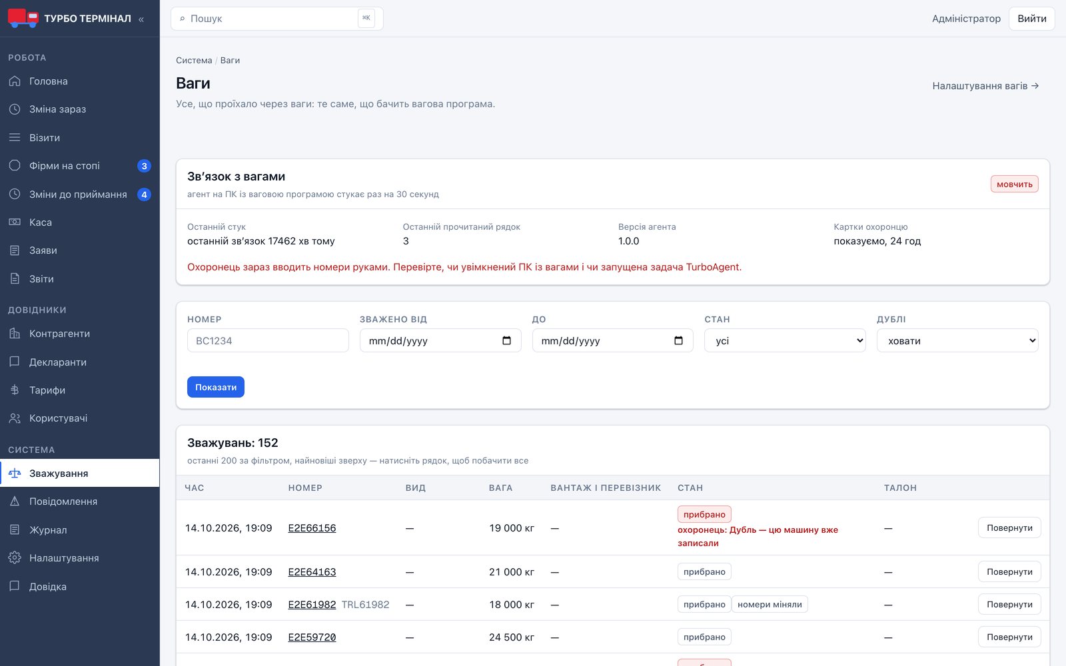The height and width of the screenshot is (666, 1066).
Task: Click the clock icon beside Зміна зараз
Action: [15, 109]
